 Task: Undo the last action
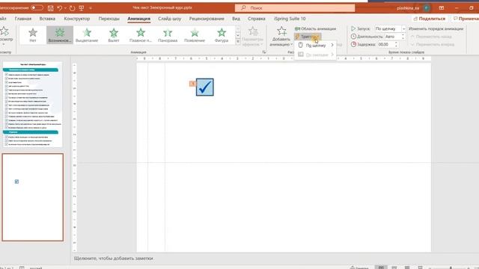[x=60, y=8]
